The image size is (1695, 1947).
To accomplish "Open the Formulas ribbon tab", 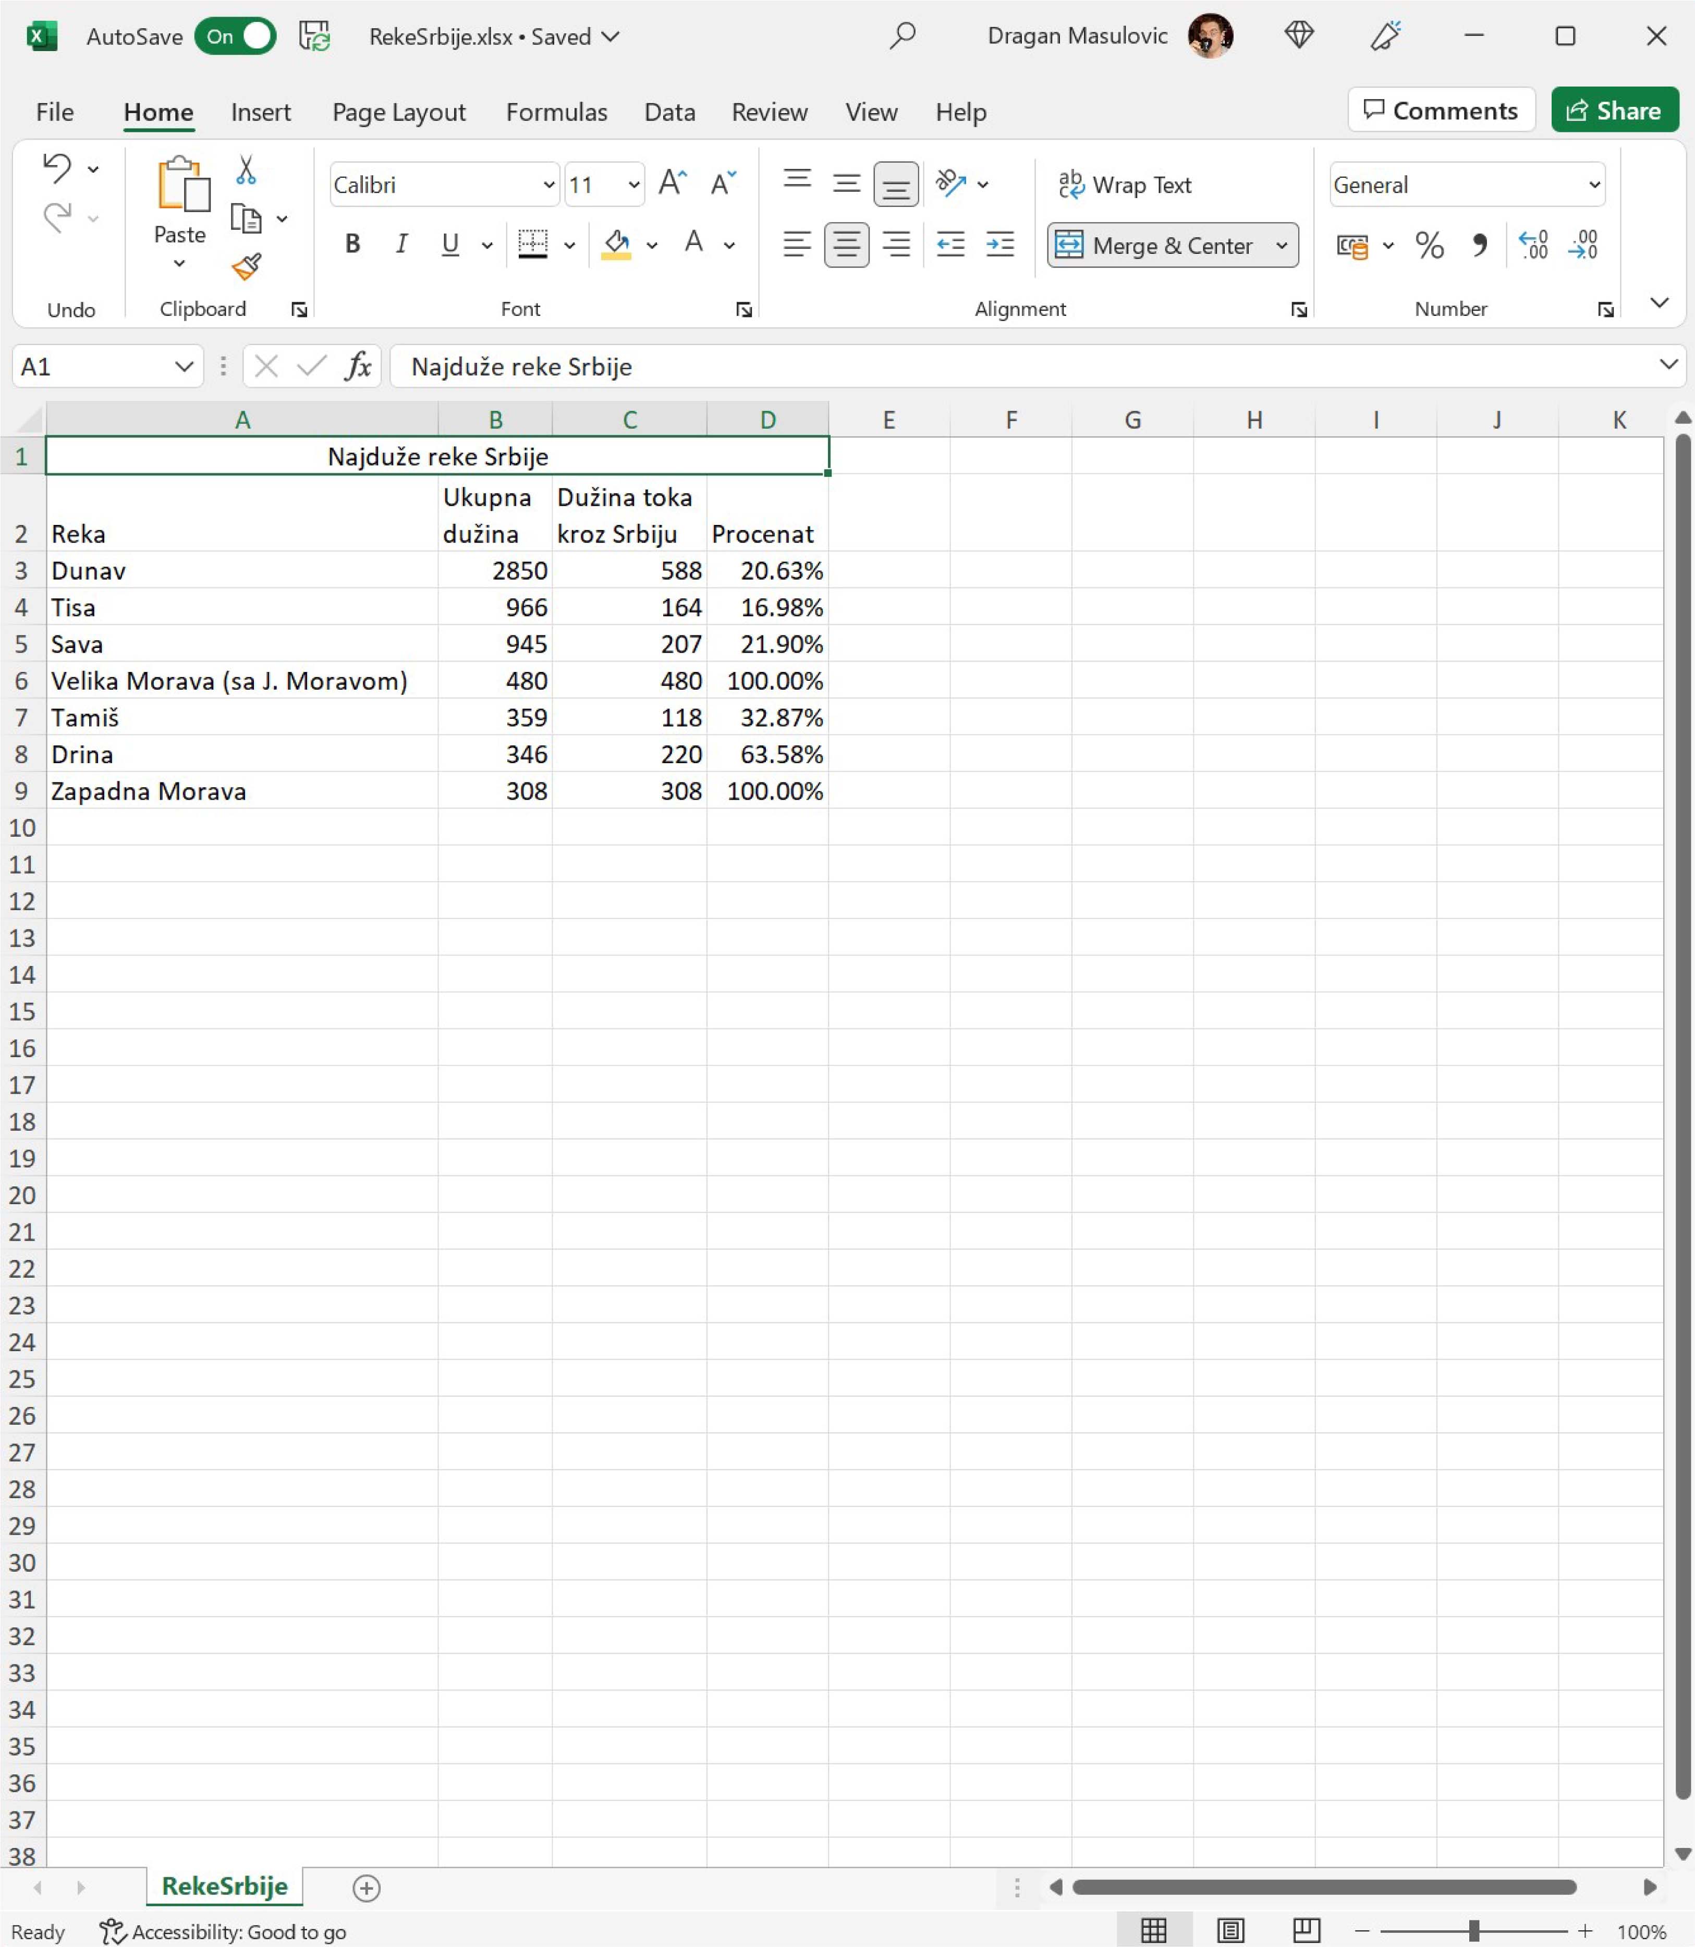I will (556, 113).
